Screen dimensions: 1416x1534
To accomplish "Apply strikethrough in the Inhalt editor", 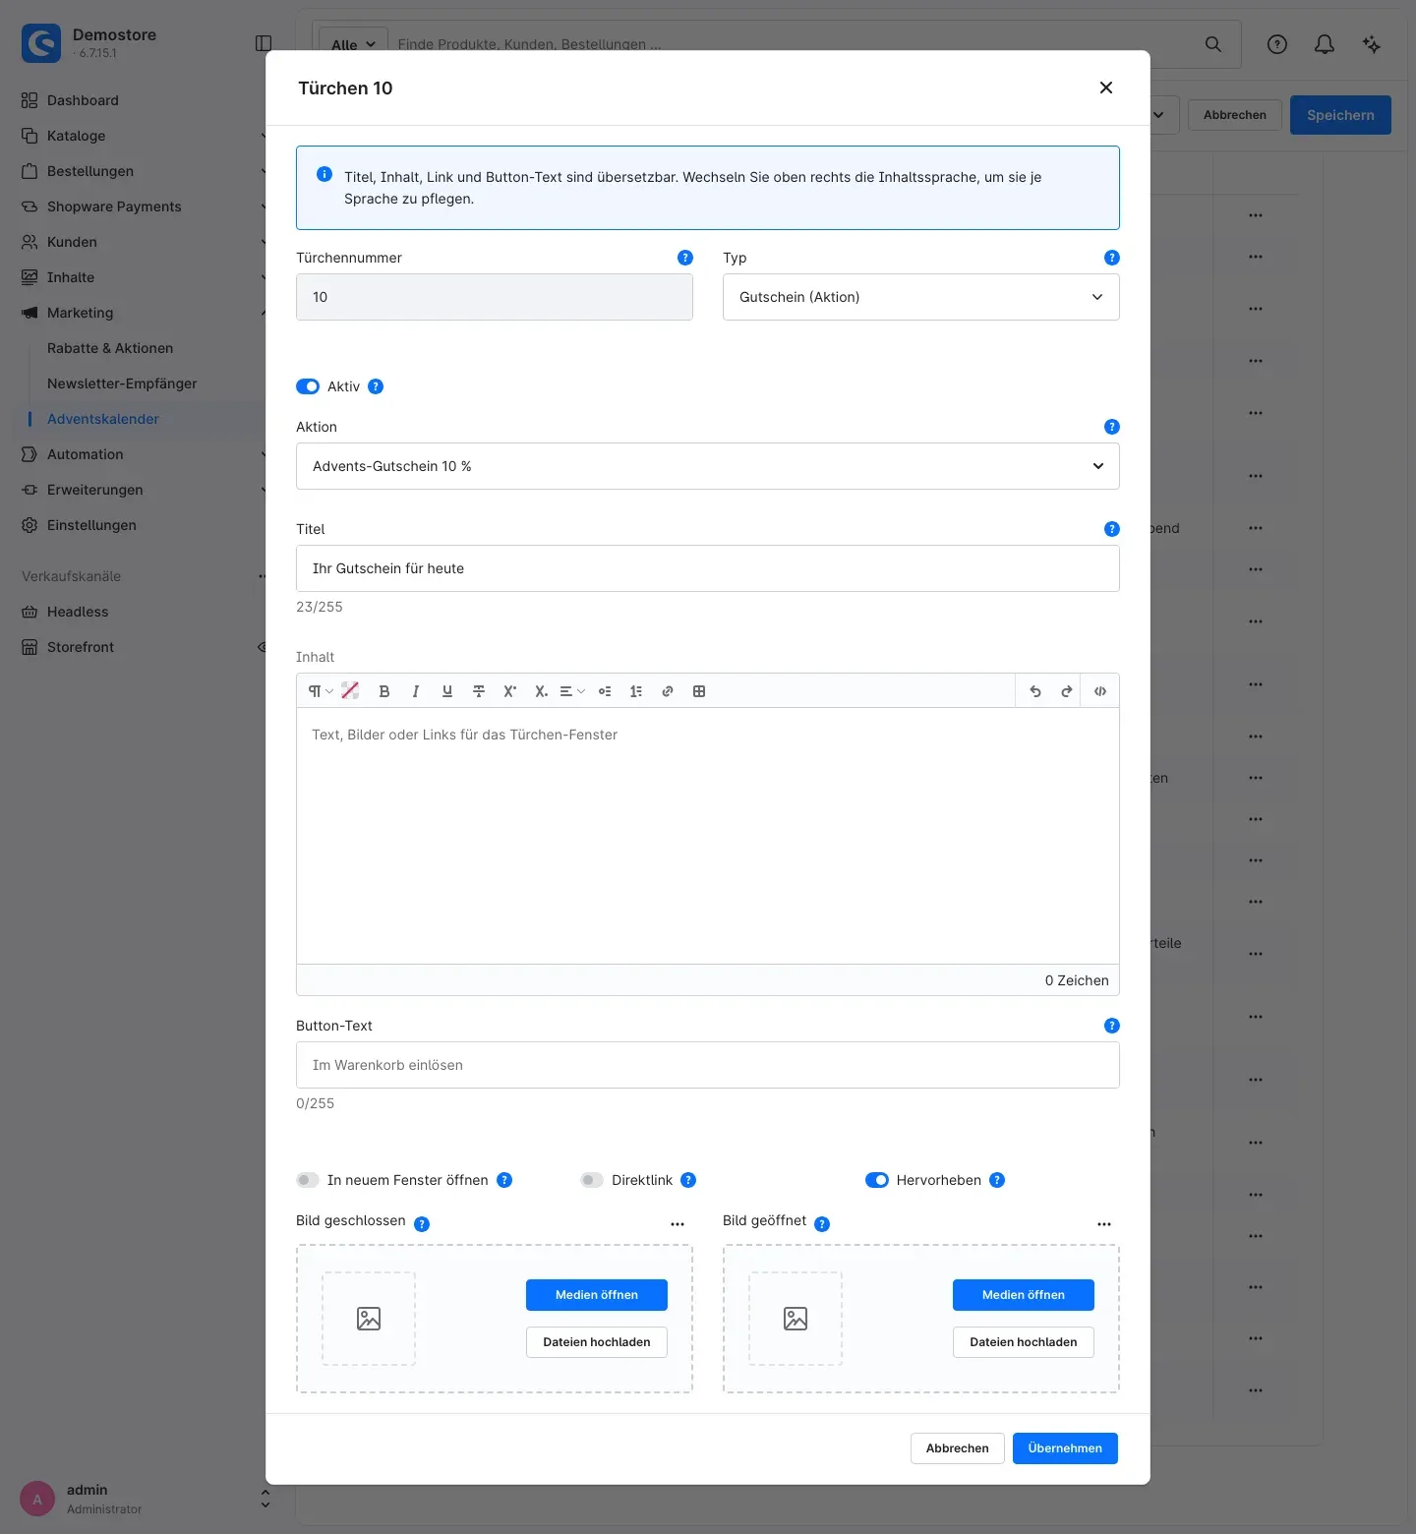I will pos(479,691).
